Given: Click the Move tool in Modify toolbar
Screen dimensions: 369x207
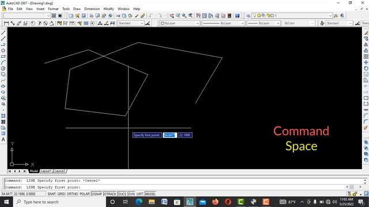Looking at the screenshot, I should click(366, 63).
